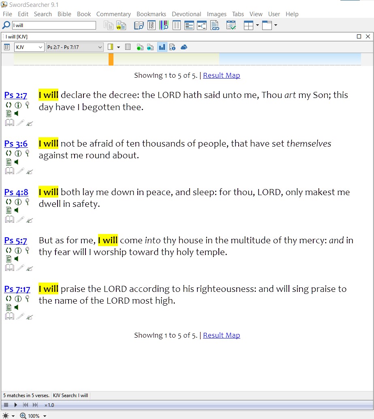Click the cross-reference tree toolbar icon
The image size is (374, 419).
click(x=202, y=26)
